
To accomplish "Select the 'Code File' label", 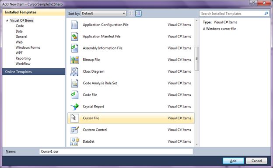I will 90,95.
